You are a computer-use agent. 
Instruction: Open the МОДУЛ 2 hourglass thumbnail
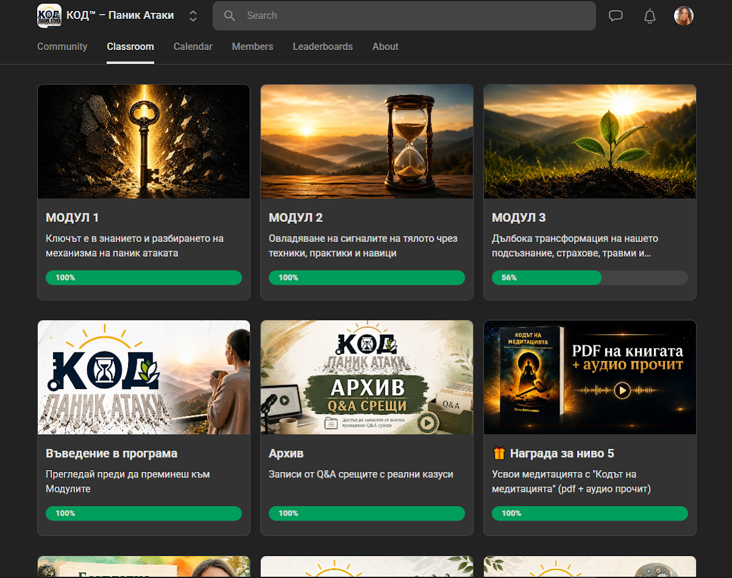click(x=367, y=141)
